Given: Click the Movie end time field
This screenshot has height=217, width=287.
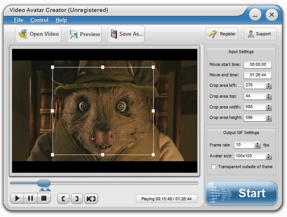Looking at the screenshot, I should [x=258, y=75].
